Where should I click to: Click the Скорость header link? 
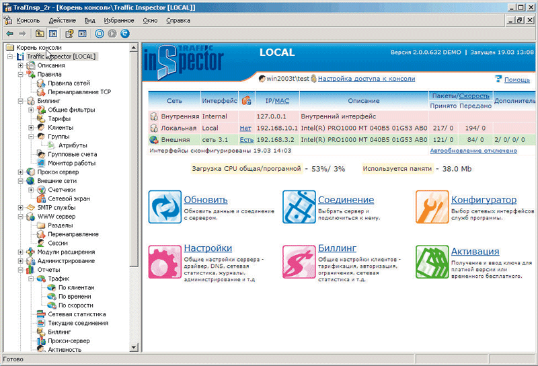[x=474, y=96]
